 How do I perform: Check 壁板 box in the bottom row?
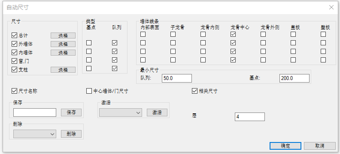[x=323, y=60]
